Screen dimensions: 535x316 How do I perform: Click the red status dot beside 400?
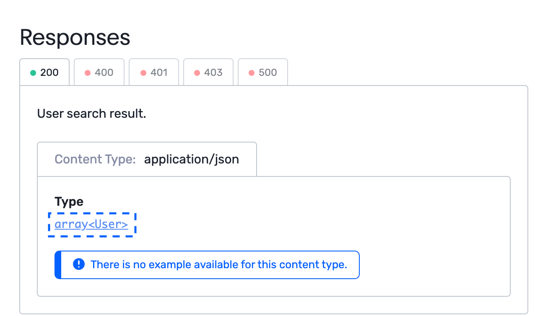[88, 73]
